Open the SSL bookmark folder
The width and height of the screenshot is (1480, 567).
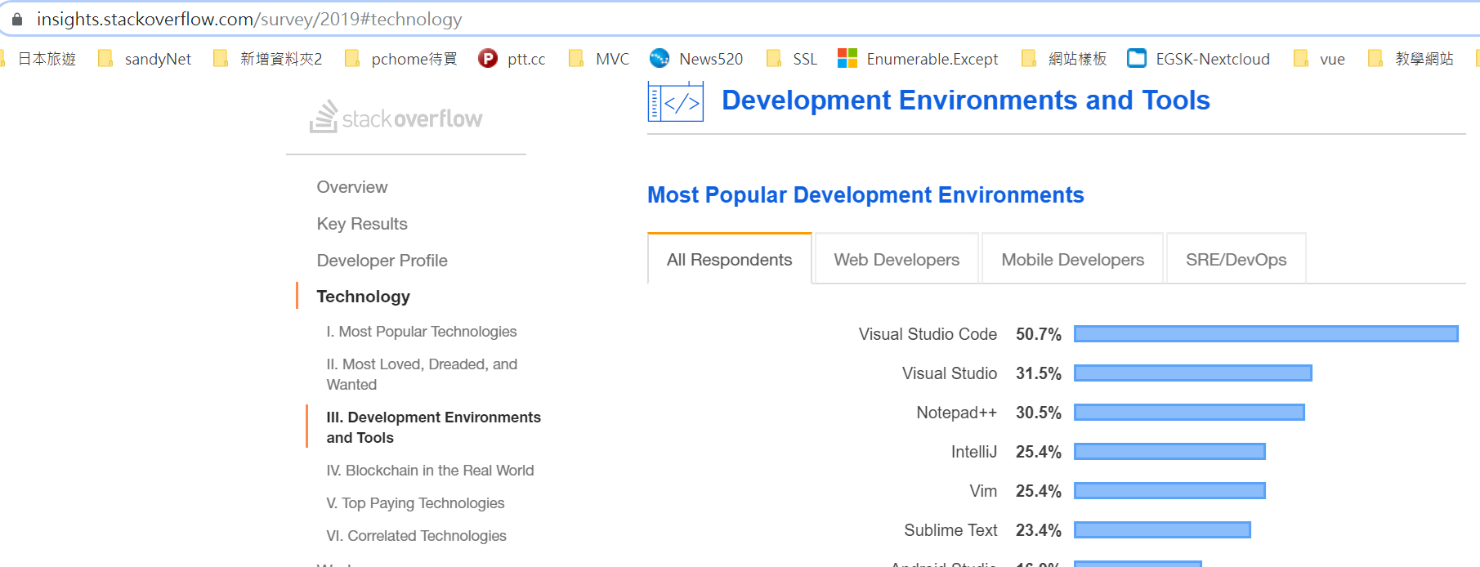[791, 59]
